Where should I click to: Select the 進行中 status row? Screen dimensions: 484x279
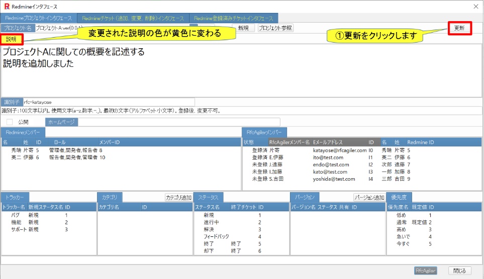coord(241,222)
